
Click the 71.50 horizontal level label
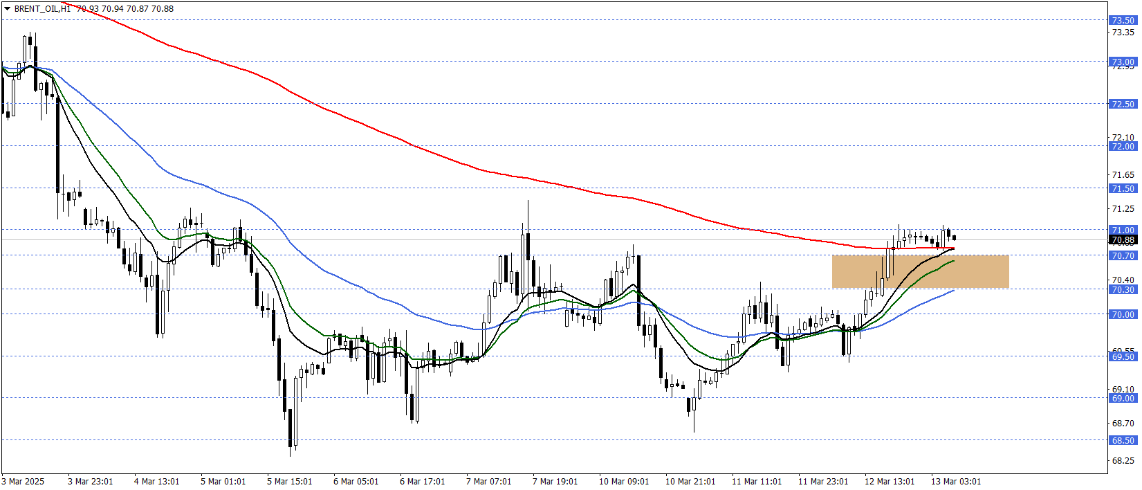[x=1123, y=188]
